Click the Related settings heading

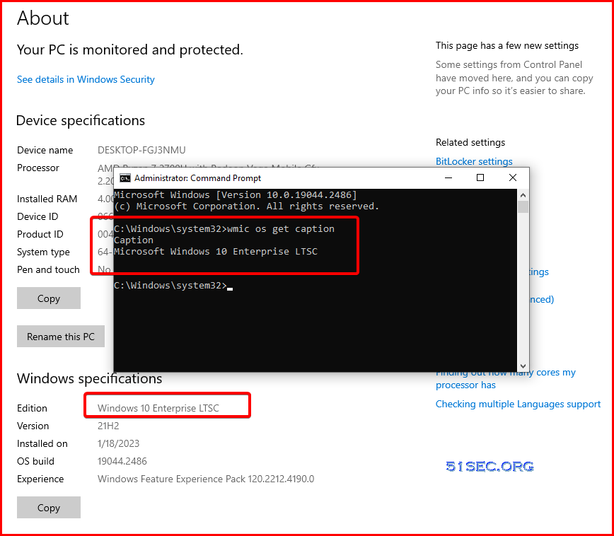click(x=470, y=142)
